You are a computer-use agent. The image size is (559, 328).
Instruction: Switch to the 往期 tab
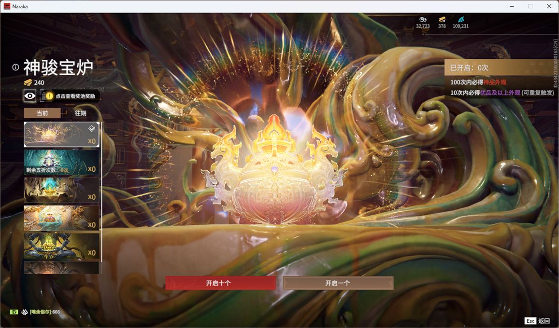pos(81,113)
